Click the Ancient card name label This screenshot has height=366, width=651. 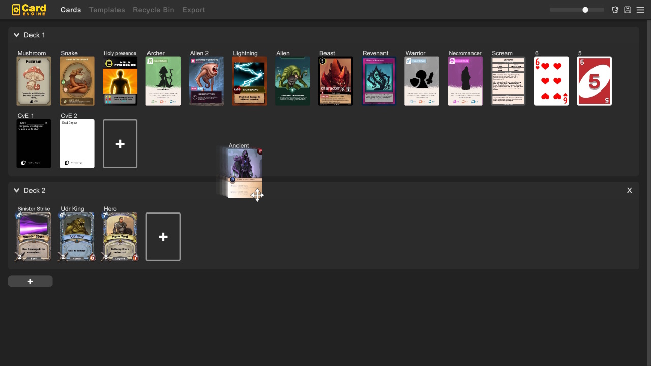239,146
